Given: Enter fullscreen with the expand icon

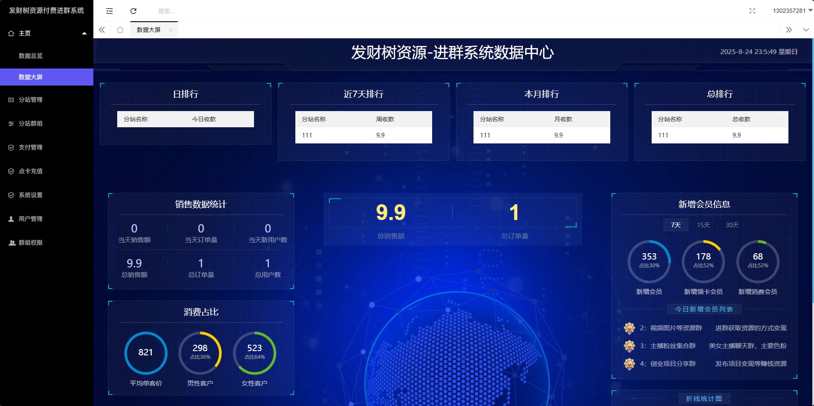Looking at the screenshot, I should tap(752, 11).
